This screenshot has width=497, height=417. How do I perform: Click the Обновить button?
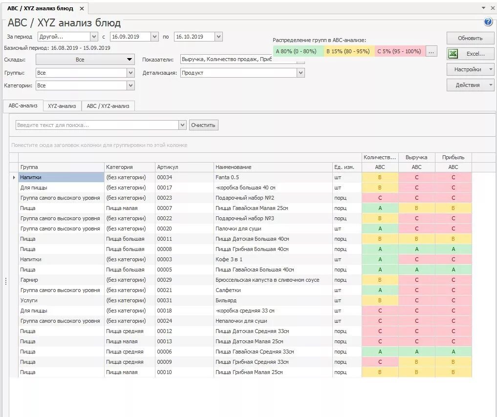(x=471, y=38)
